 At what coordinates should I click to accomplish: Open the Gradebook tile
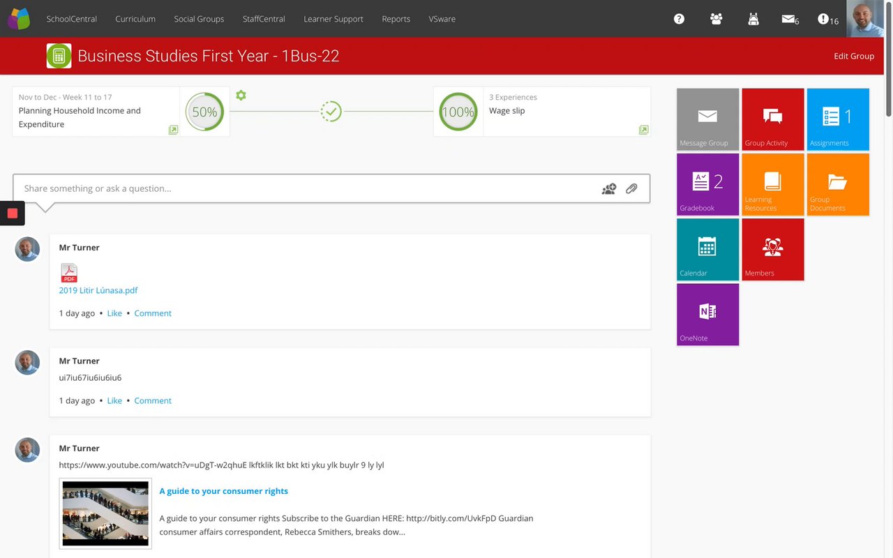click(707, 184)
